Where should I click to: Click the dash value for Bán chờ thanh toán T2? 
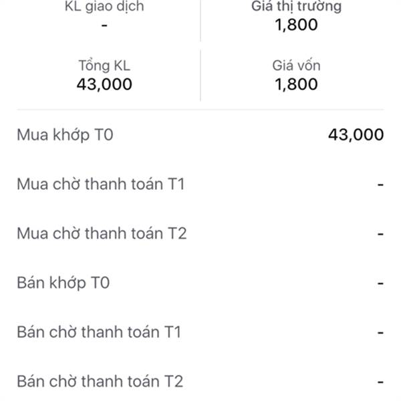point(380,382)
